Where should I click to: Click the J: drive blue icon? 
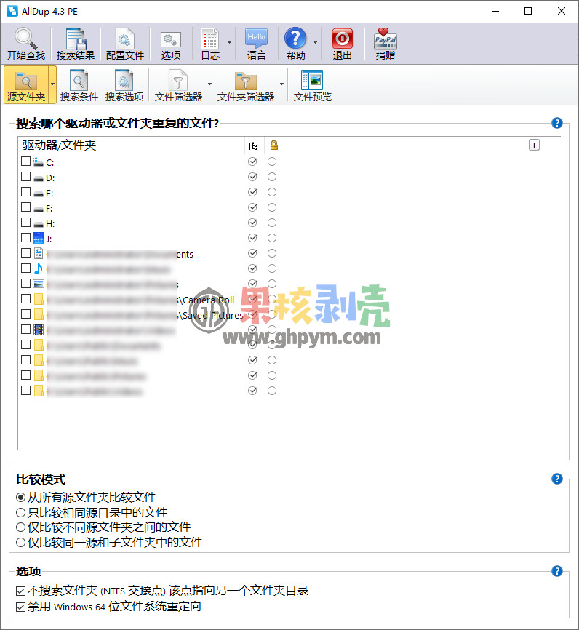click(38, 238)
